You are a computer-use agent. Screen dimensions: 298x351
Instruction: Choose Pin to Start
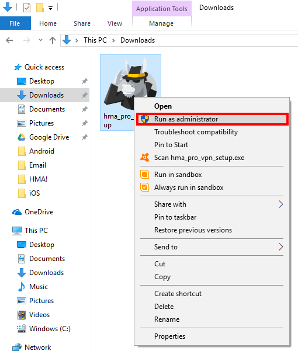212,145
